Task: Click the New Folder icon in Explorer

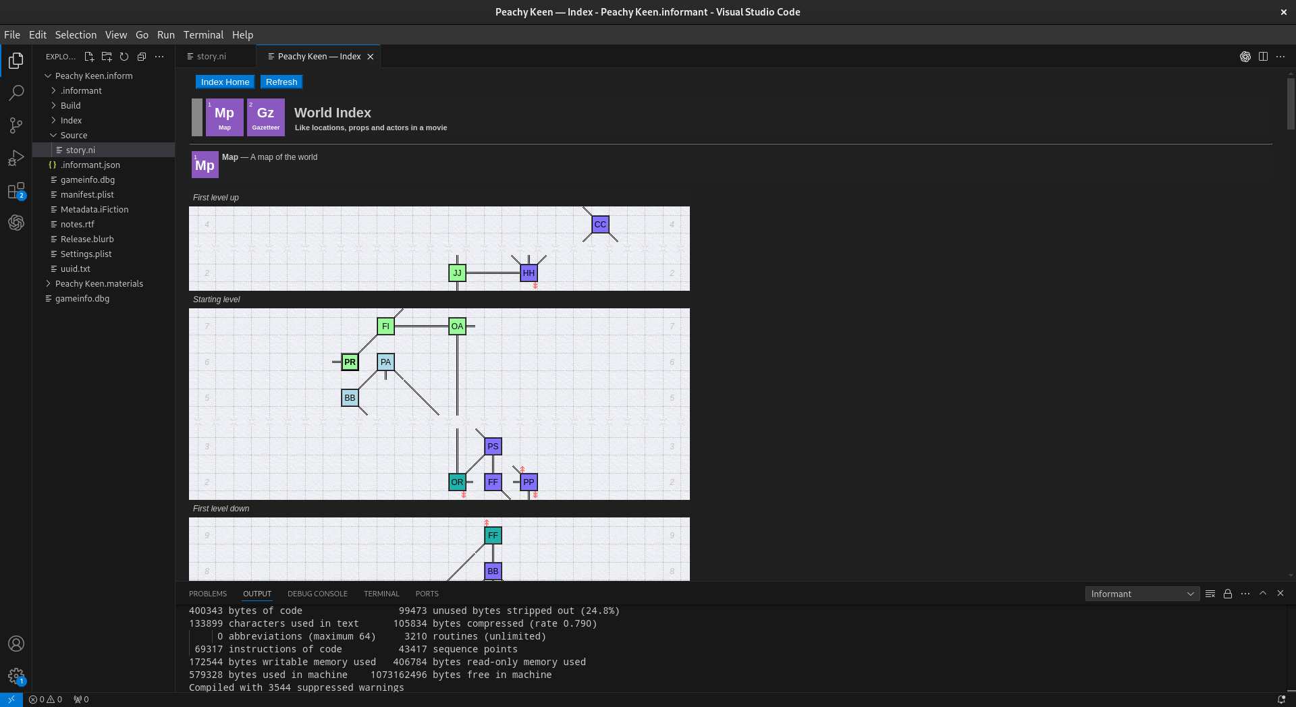Action: click(x=107, y=57)
